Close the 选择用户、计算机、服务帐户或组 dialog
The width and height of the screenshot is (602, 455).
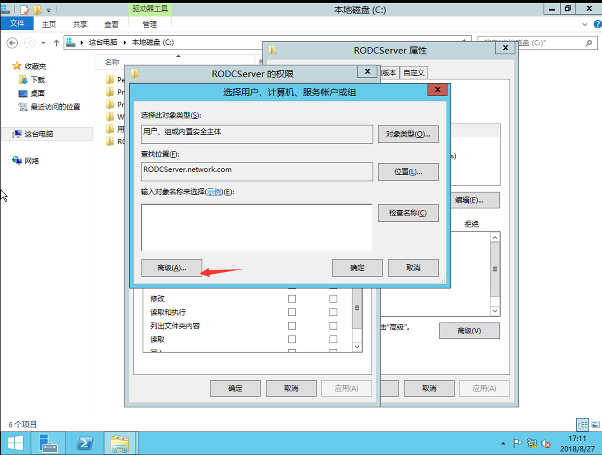437,90
